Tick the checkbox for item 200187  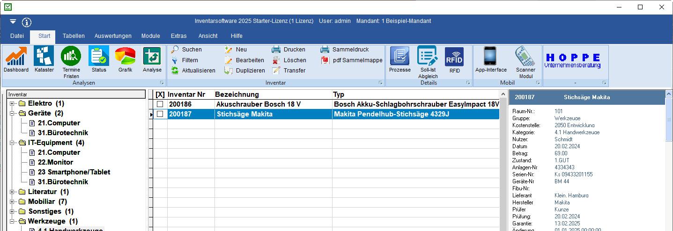[160, 114]
